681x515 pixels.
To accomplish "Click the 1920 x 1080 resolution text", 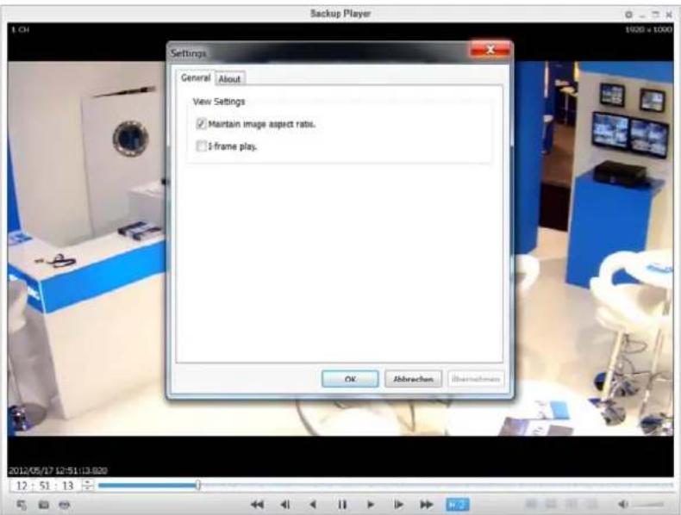I will point(648,29).
